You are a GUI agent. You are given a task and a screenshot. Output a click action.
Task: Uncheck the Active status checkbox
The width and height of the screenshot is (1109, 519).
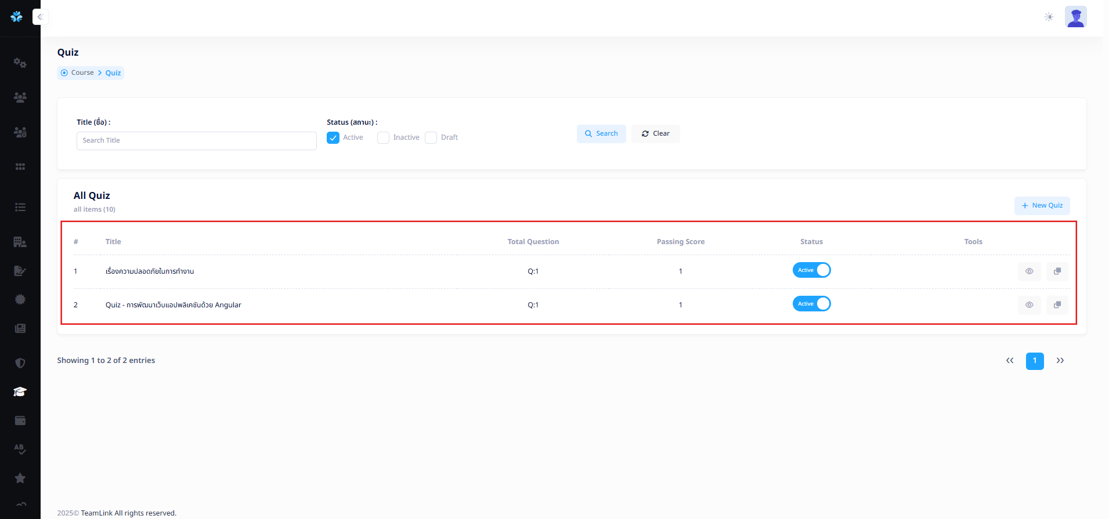(333, 138)
